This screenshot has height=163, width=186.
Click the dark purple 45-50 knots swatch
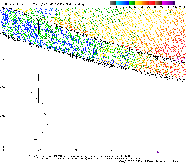(171, 3)
